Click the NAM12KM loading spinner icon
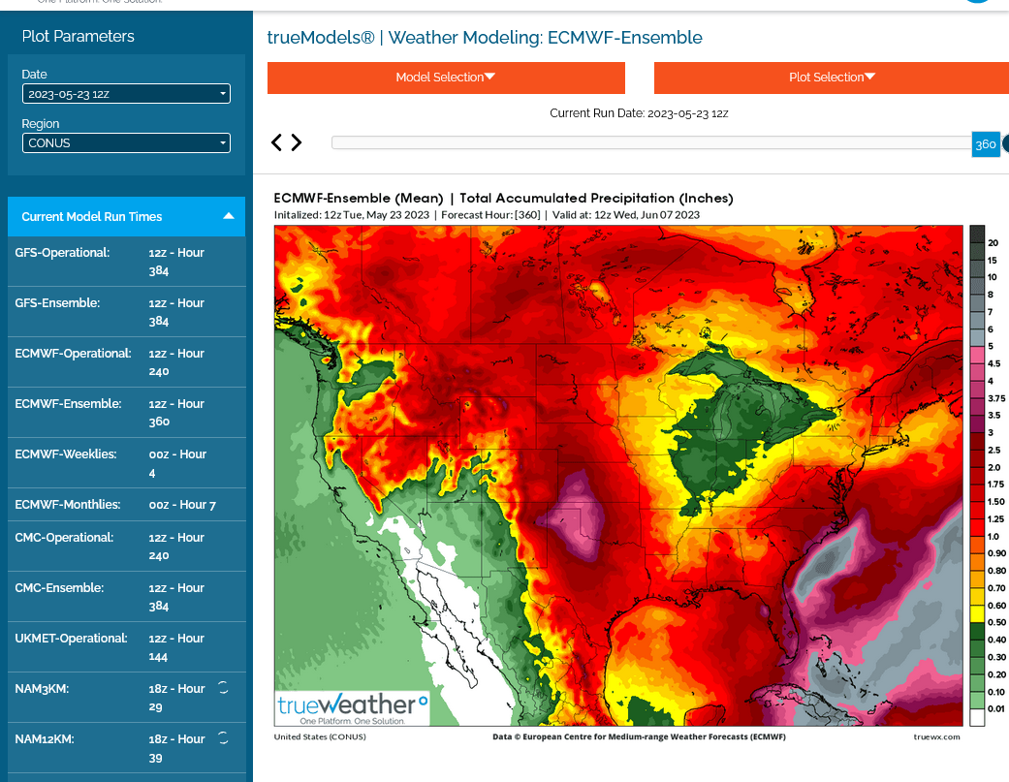This screenshot has width=1009, height=782. (x=223, y=737)
